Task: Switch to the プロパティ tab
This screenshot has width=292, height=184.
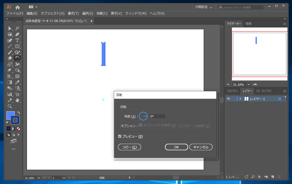Action: 232,91
